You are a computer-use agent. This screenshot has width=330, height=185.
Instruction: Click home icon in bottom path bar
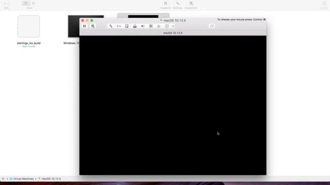pos(3,179)
